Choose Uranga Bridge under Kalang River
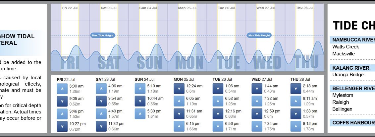This screenshot has width=375, height=137. tap(348, 75)
